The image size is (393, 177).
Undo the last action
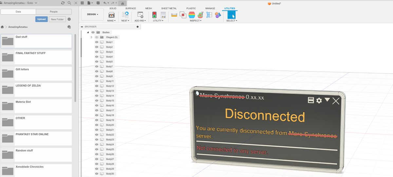click(x=105, y=3)
